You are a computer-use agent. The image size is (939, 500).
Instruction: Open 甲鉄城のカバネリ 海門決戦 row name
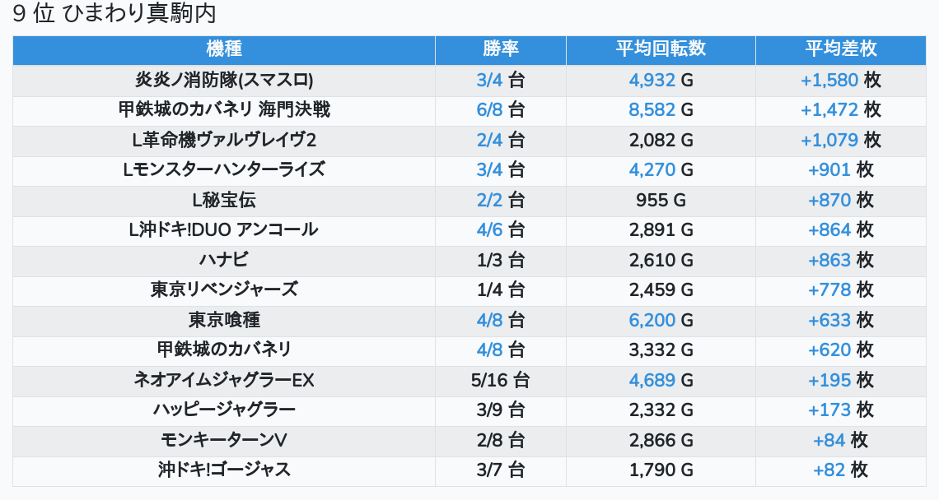[x=224, y=110]
